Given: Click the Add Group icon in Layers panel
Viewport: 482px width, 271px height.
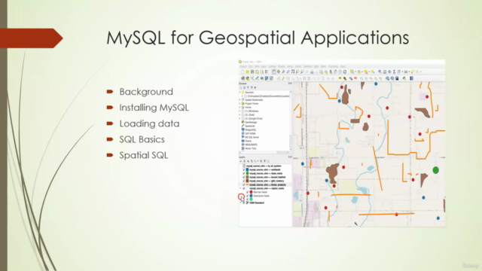Looking at the screenshot, I should coord(245,161).
